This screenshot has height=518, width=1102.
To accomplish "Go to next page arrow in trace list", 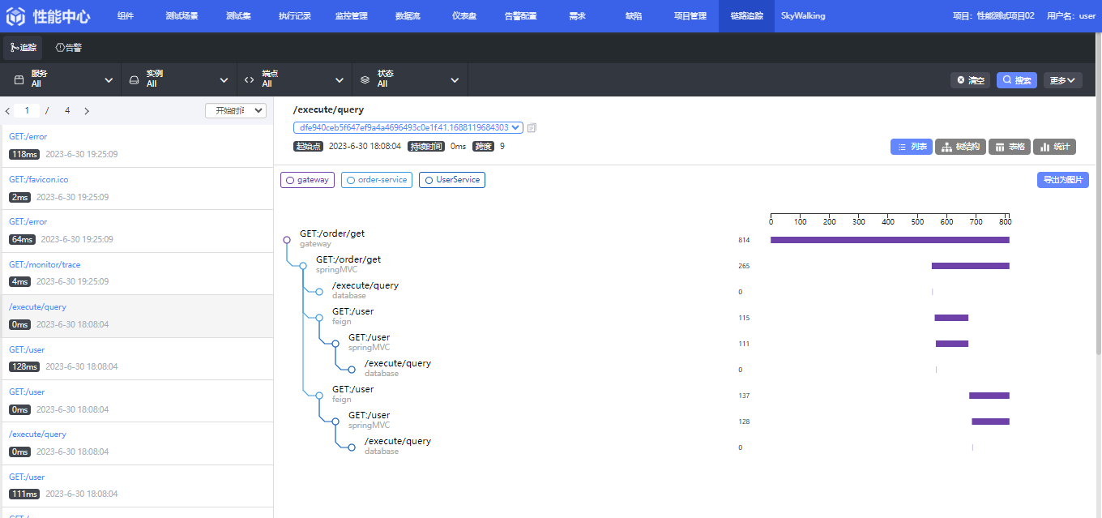I will pos(87,111).
